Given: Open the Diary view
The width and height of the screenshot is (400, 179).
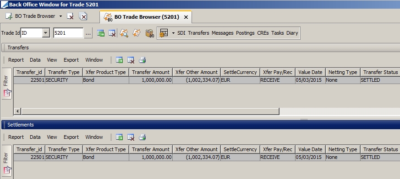Looking at the screenshot, I should (292, 33).
